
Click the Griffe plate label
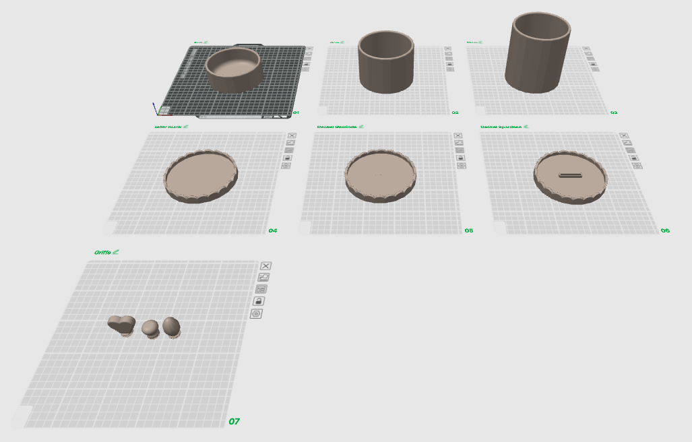(102, 252)
